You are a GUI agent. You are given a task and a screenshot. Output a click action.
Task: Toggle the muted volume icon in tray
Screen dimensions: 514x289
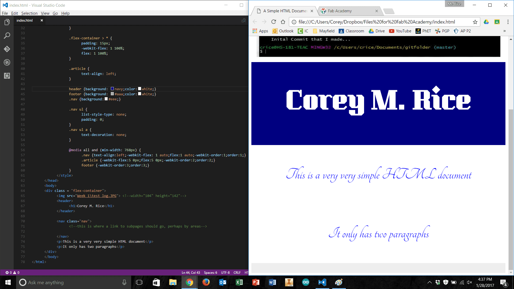(x=470, y=282)
